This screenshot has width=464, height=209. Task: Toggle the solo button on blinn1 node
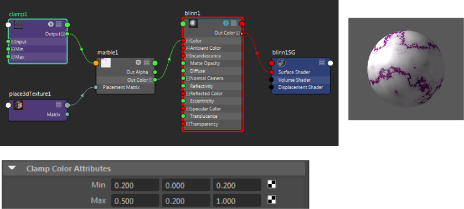(226, 23)
